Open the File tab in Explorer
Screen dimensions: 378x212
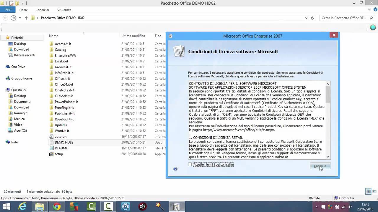pos(8,10)
